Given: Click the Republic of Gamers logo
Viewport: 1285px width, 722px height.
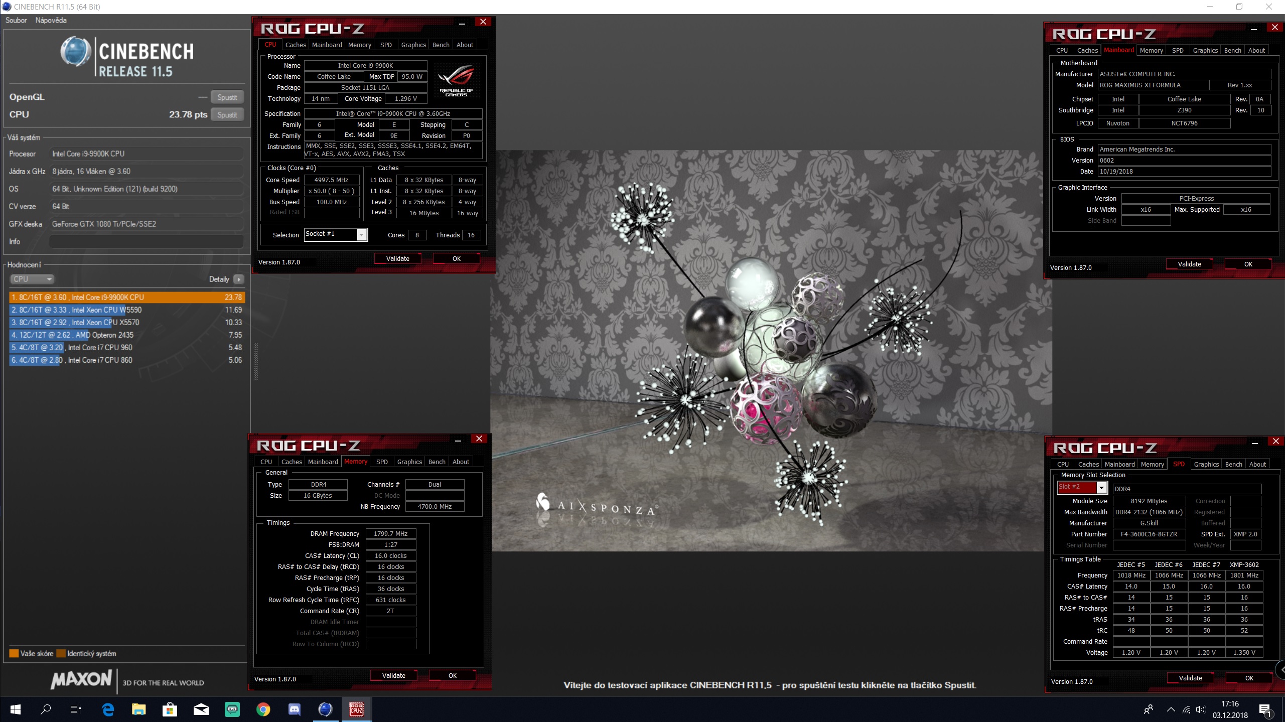Looking at the screenshot, I should (456, 80).
